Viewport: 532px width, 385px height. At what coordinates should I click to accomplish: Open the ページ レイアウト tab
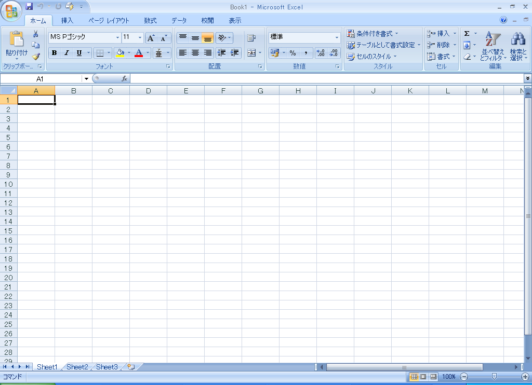109,20
